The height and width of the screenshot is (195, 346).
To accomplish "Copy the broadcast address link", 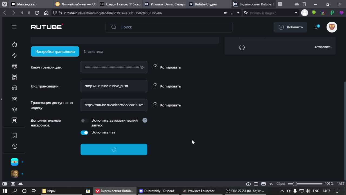I will (167, 105).
